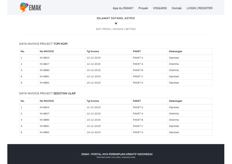Select IN-6823 in the Sedotan Ular table

(x=44, y=107)
